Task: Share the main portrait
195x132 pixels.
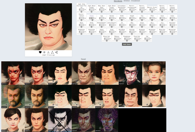Action: (56, 52)
